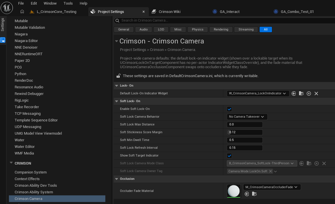The height and width of the screenshot is (204, 335).
Task: Use selected asset for Default Lock-On Indicator Widget
Action: click(x=294, y=94)
